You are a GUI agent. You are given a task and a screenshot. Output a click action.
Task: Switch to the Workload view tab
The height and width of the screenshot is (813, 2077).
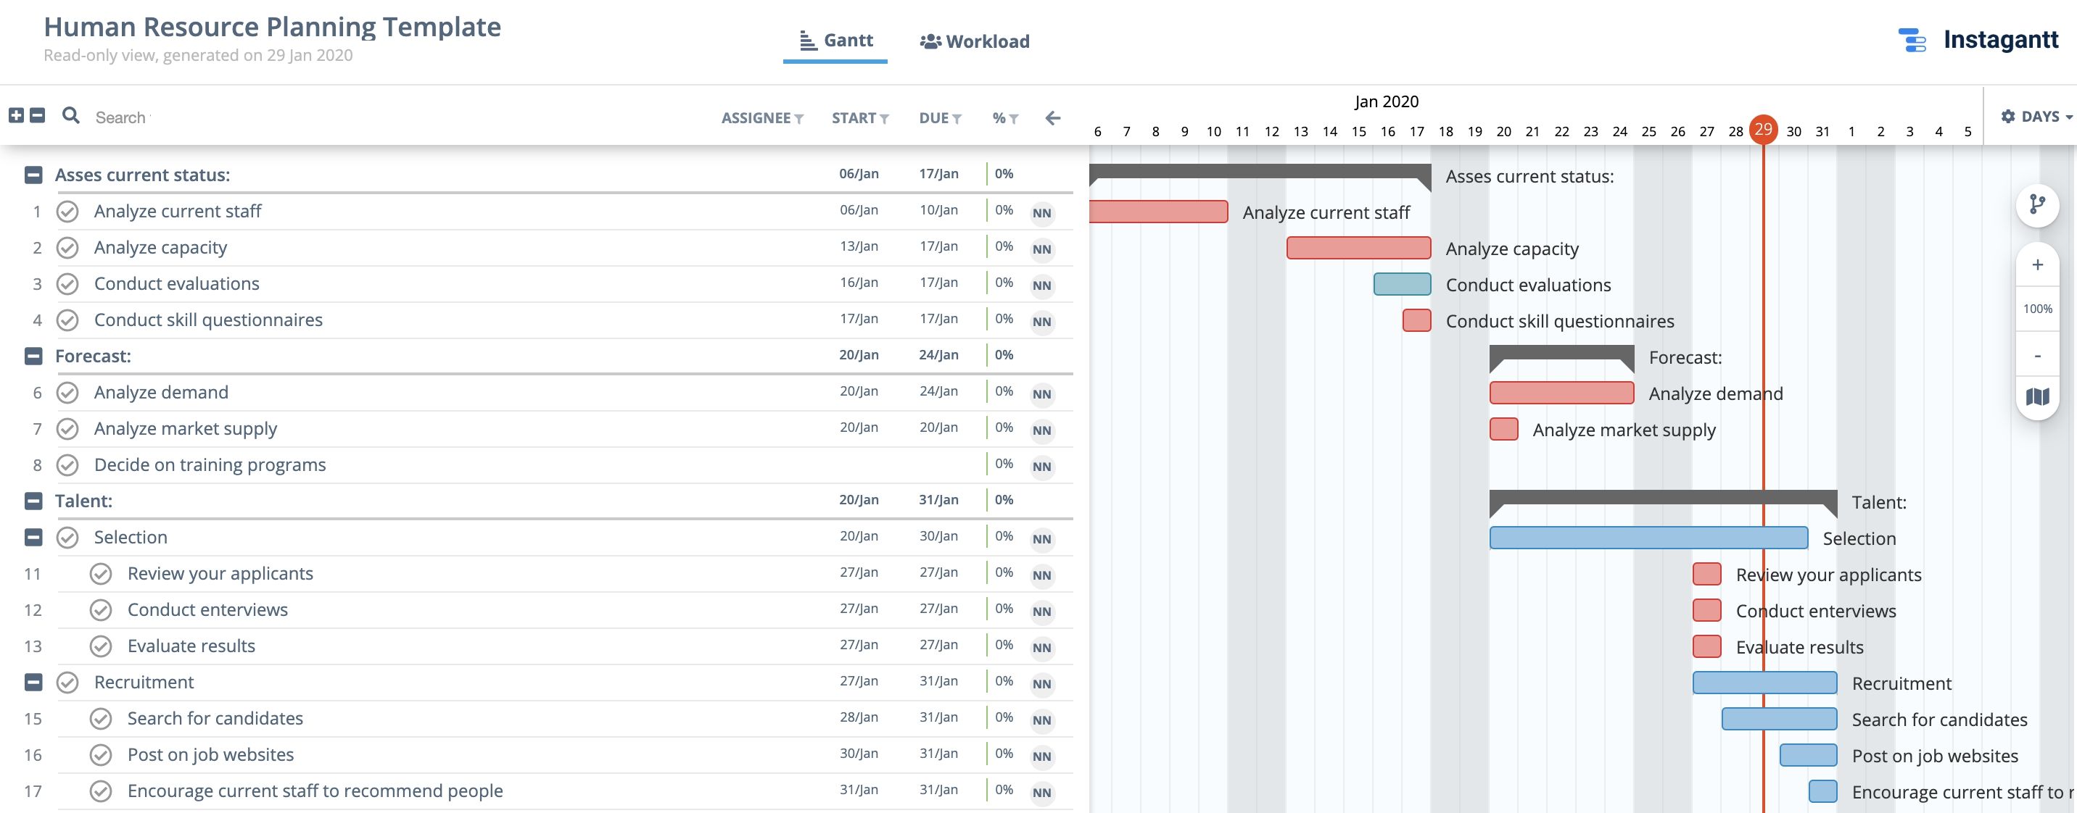coord(973,40)
